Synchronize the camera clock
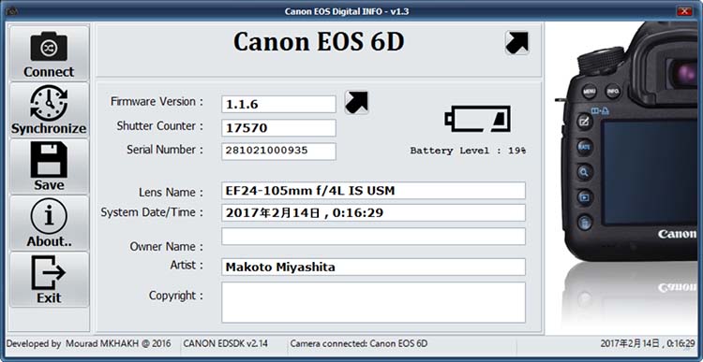This screenshot has width=703, height=362. coord(49,109)
